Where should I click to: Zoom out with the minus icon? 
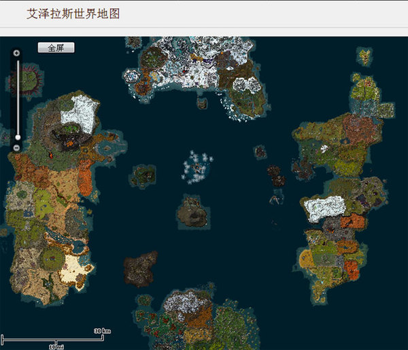pyautogui.click(x=16, y=147)
